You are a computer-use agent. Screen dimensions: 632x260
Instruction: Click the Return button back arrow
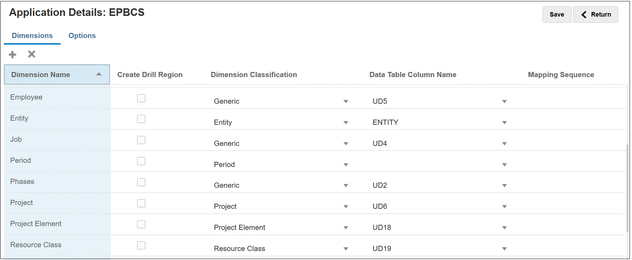coord(584,15)
